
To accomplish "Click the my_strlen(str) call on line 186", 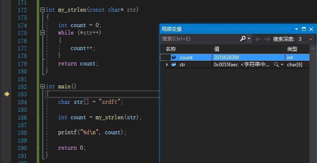I will (117, 117).
